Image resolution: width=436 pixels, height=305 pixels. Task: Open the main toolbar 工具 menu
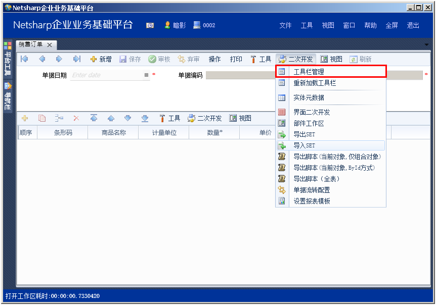pyautogui.click(x=261, y=59)
